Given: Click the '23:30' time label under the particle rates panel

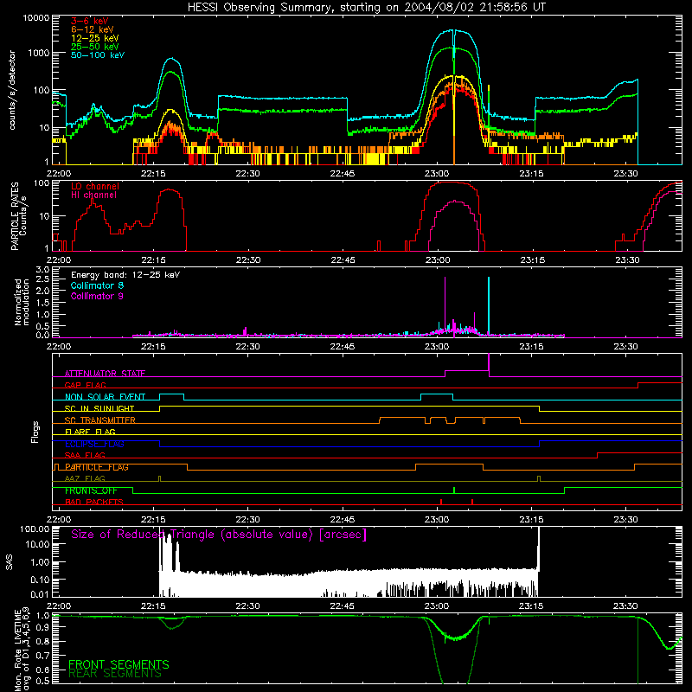Looking at the screenshot, I should (x=627, y=260).
